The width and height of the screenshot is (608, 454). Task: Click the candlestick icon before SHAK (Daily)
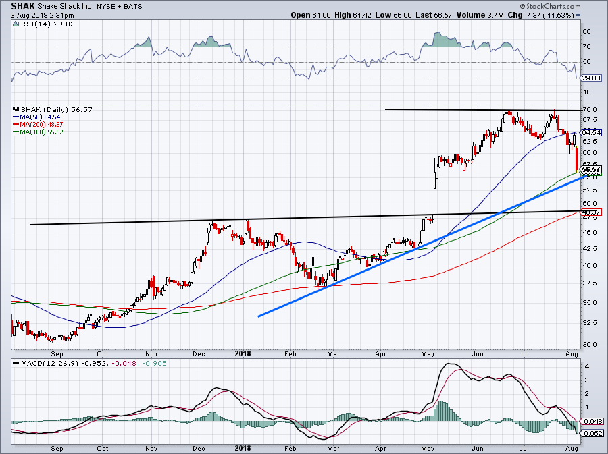(16, 109)
